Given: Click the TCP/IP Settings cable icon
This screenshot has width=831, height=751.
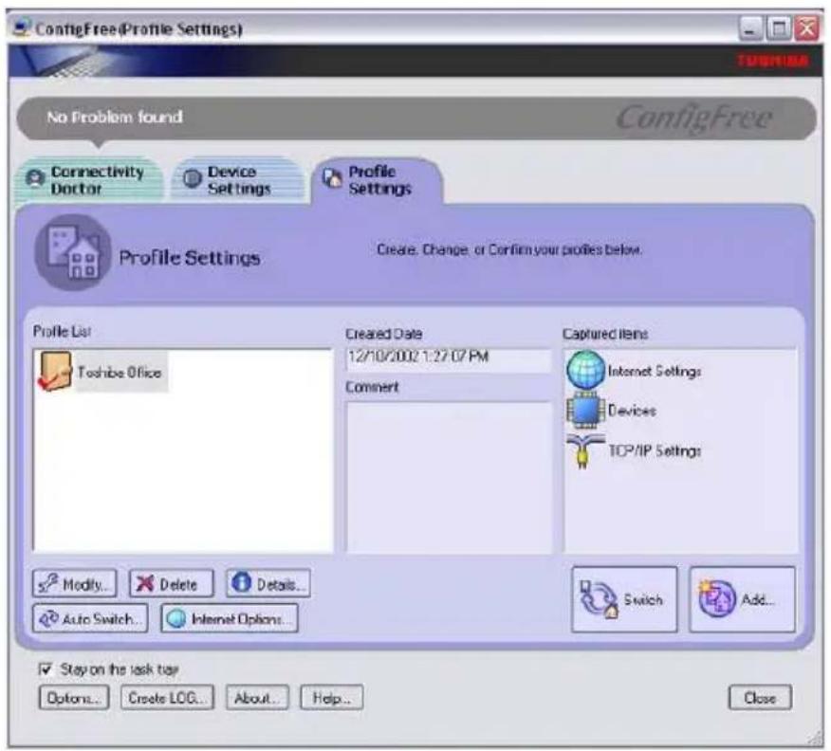Looking at the screenshot, I should [585, 451].
